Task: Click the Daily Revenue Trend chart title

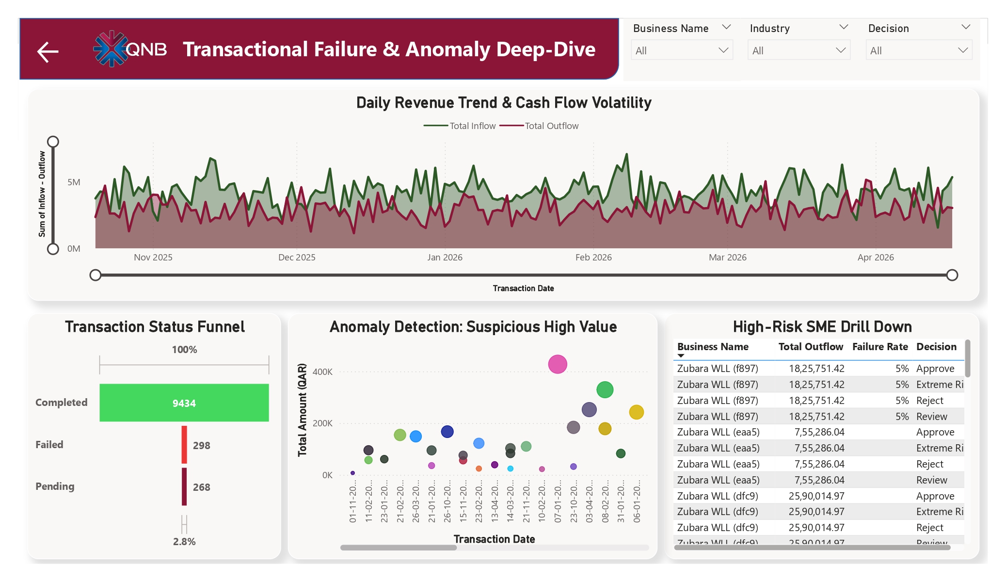Action: coord(504,103)
